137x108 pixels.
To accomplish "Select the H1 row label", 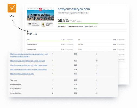I will tap(79, 40).
